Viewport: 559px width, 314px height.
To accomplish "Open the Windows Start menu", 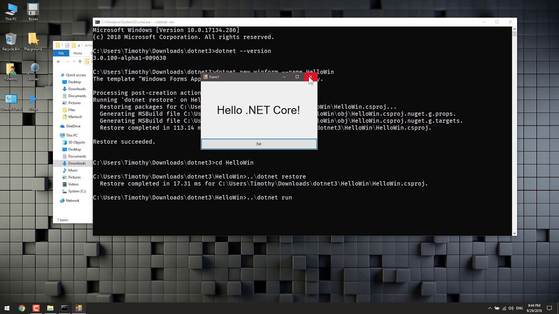I will pos(7,308).
